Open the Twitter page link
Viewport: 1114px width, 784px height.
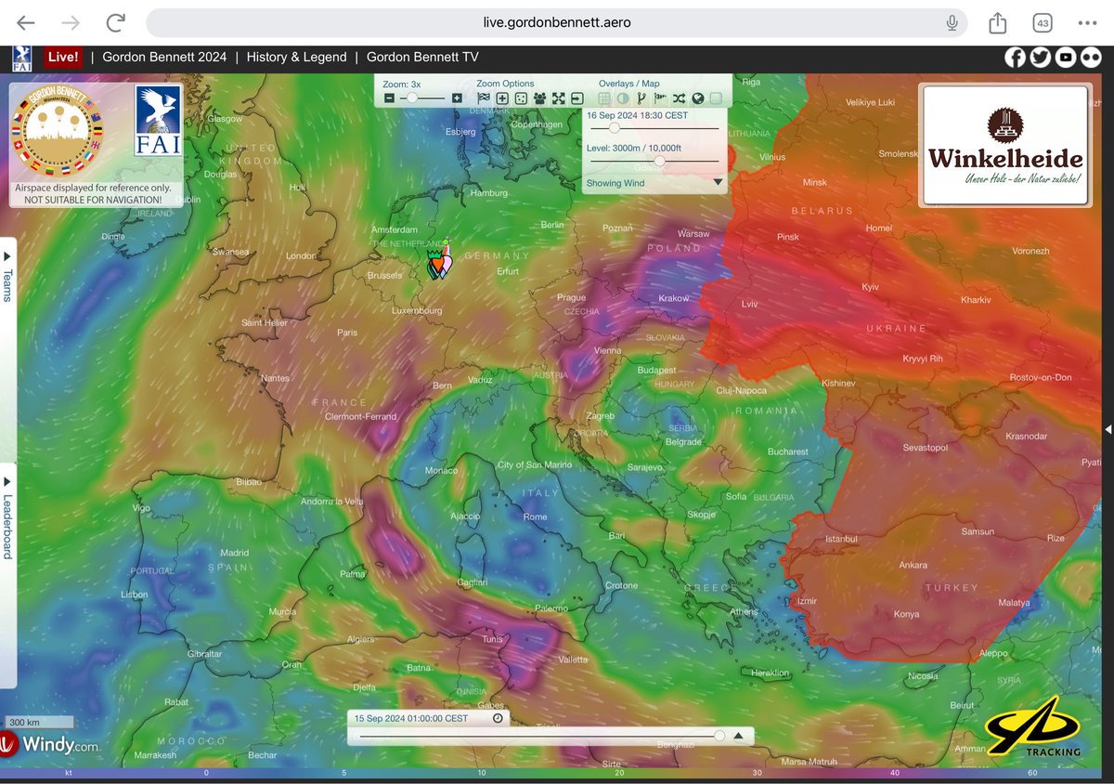(1040, 58)
